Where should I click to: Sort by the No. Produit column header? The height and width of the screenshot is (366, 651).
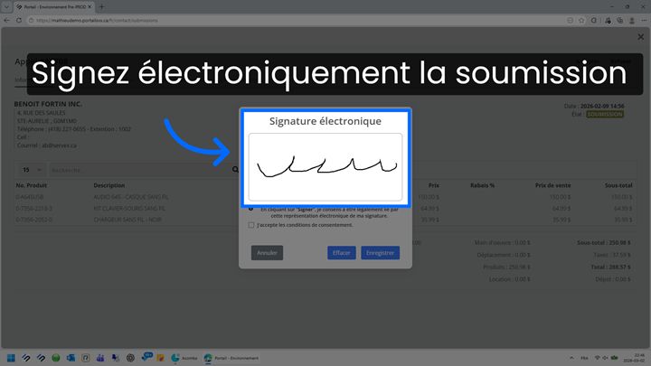(31, 185)
